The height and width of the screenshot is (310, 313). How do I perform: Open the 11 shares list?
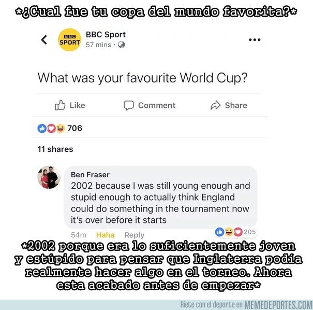(x=55, y=149)
